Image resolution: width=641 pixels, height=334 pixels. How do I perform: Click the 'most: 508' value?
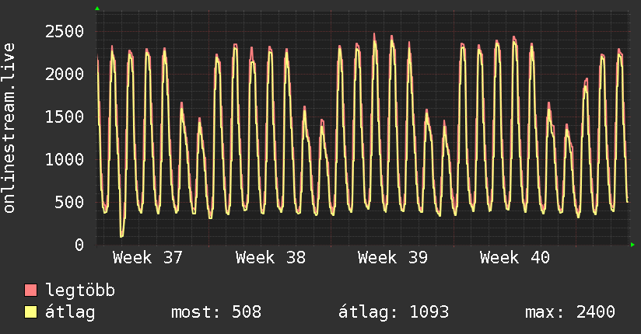tap(215, 312)
